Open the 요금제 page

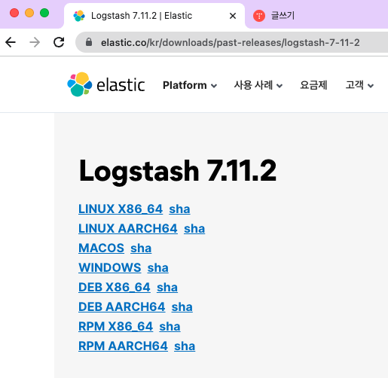coord(313,85)
